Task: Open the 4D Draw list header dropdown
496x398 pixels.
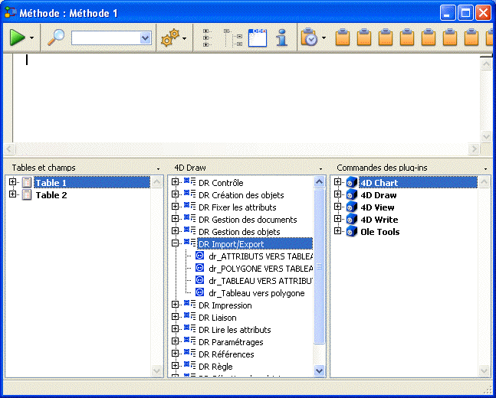Action: pos(320,168)
